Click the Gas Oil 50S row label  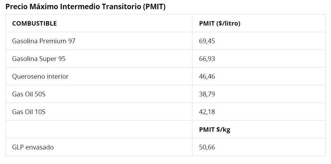point(29,94)
